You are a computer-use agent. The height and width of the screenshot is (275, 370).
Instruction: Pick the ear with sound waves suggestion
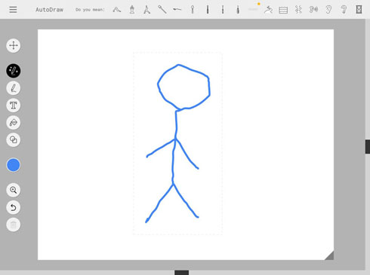[313, 10]
